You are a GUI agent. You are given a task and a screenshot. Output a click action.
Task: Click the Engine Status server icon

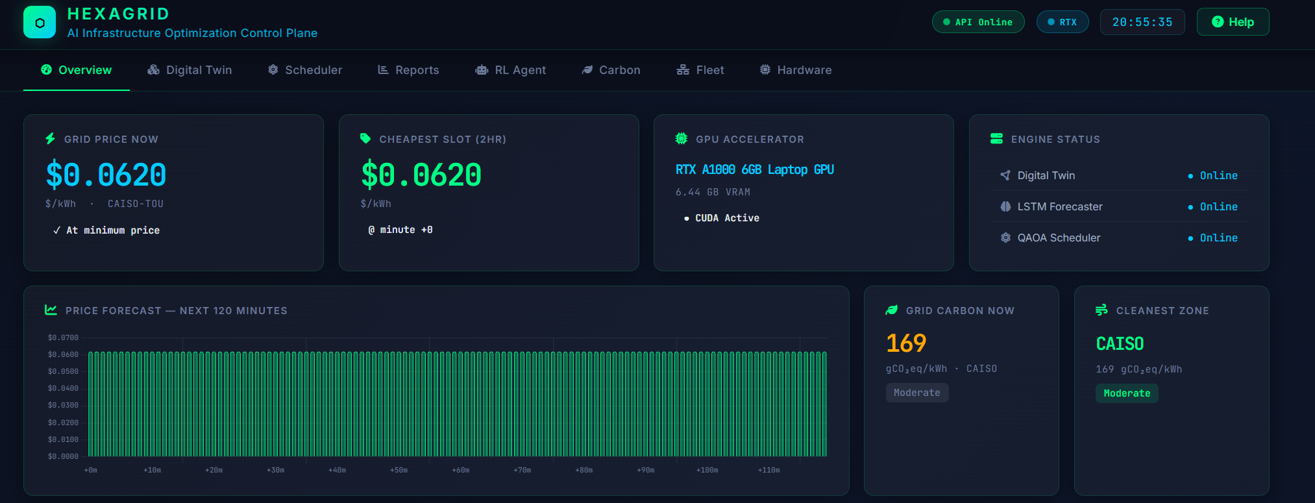click(996, 138)
